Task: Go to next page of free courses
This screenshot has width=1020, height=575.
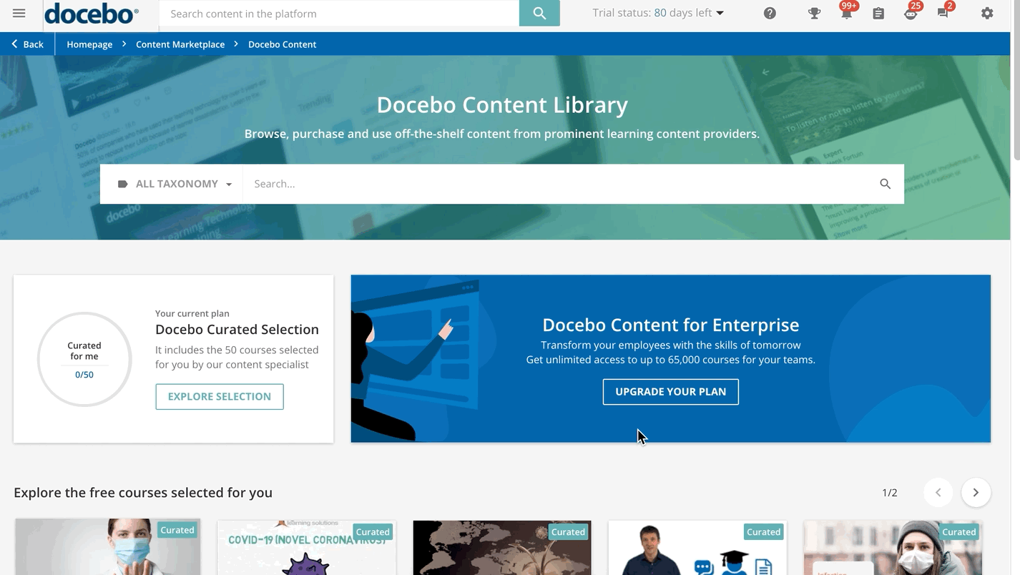Action: click(x=976, y=493)
